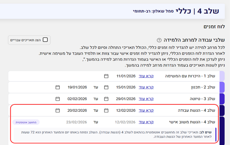230x145 pixels.
Task: Click קרא עוד link for שלב 2 תכנון
Action: tap(146, 87)
